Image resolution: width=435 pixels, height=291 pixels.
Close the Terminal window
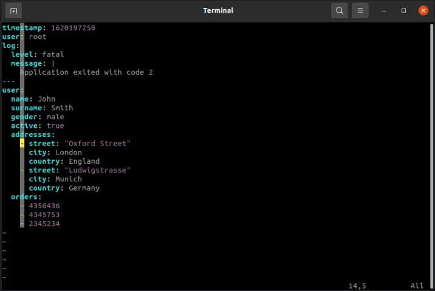pyautogui.click(x=423, y=10)
